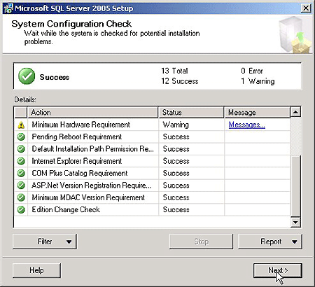Click the scroll up arrow in details list
Screen dimensions: 315x287
point(295,112)
